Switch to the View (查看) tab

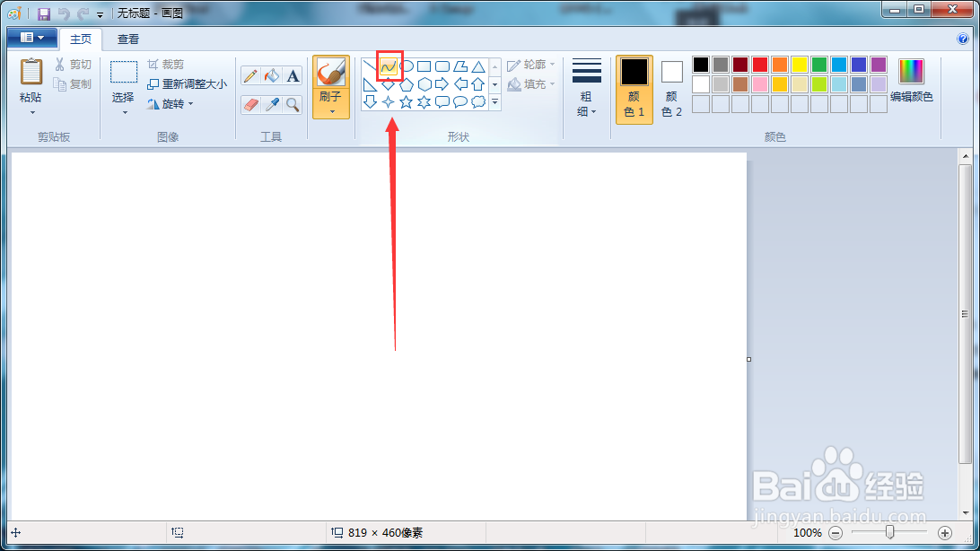tap(128, 39)
